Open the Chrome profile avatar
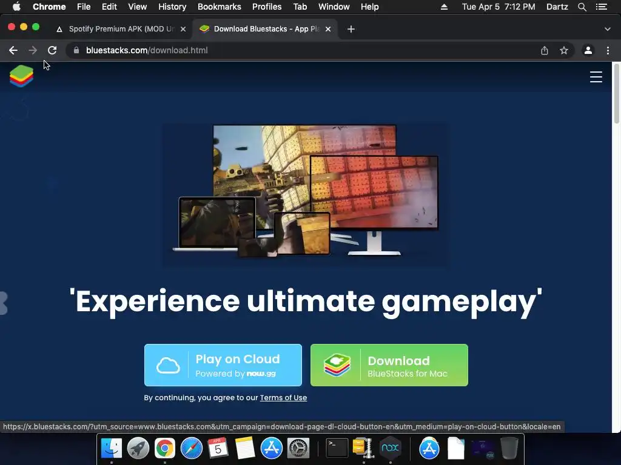 [588, 50]
